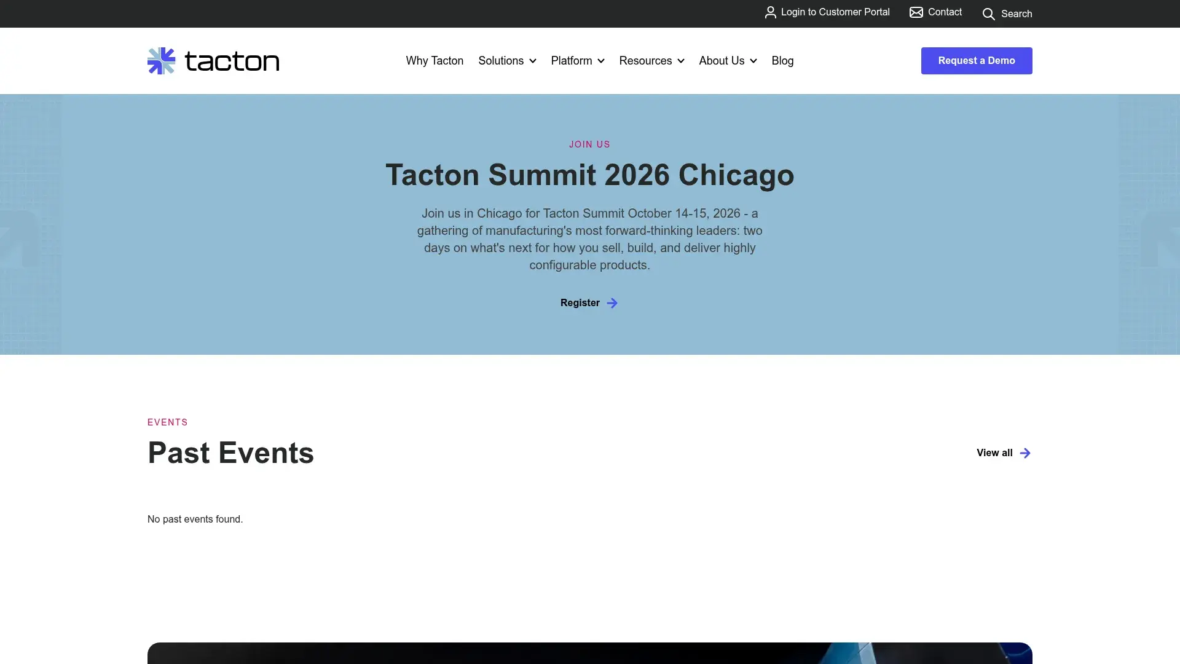This screenshot has height=664, width=1180.
Task: Click the tacton wordmark logo
Action: click(232, 61)
